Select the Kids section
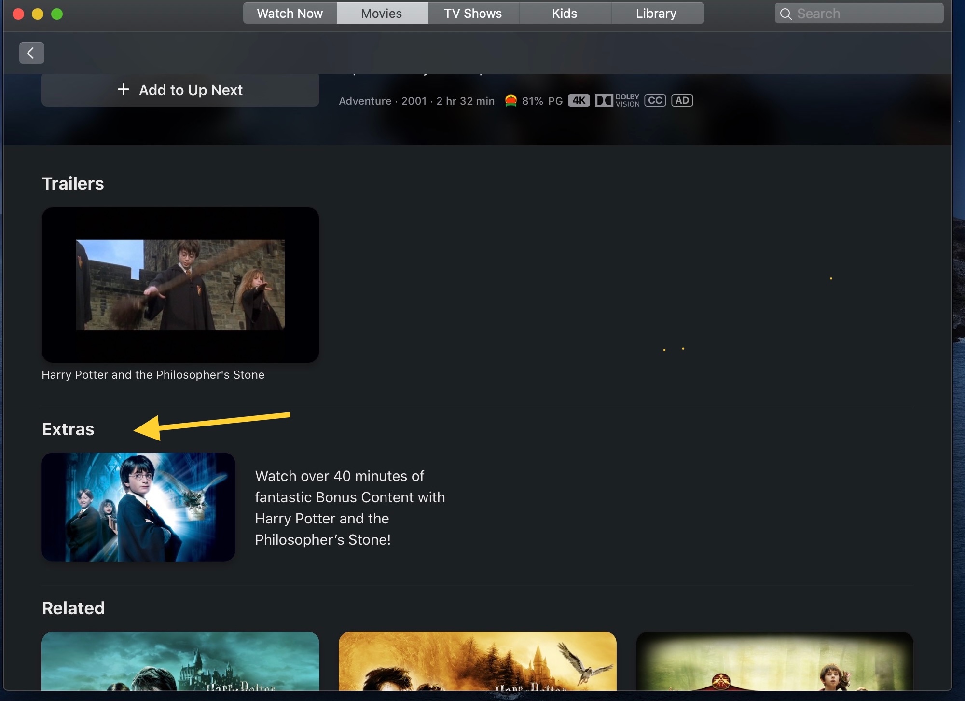965x701 pixels. (x=565, y=13)
